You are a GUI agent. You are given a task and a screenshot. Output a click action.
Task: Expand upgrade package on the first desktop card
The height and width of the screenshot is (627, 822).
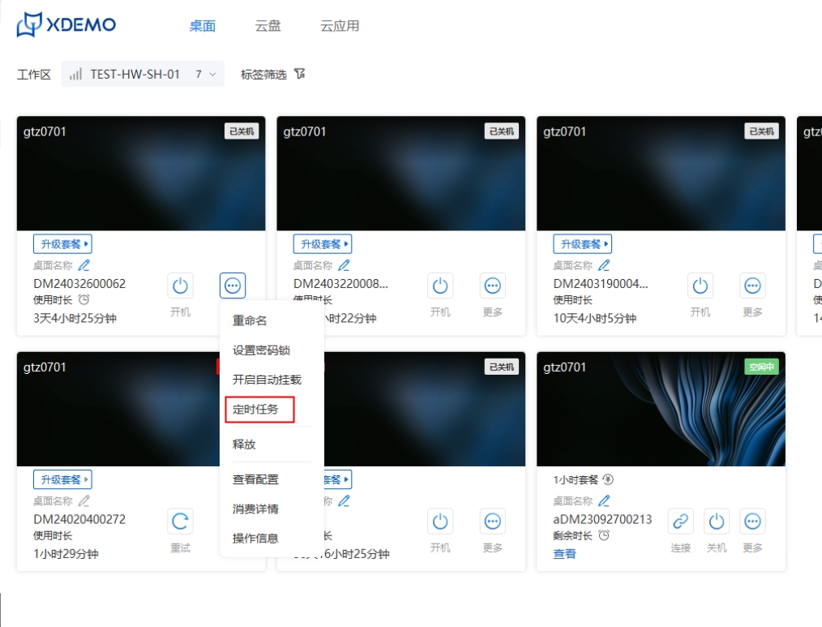[x=62, y=244]
